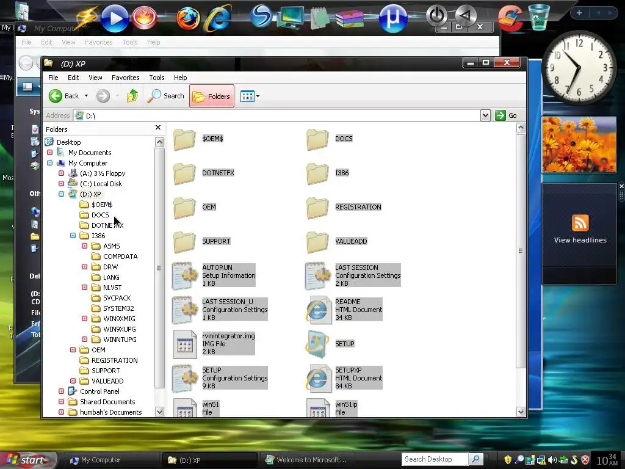The width and height of the screenshot is (625, 469).
Task: Click the power button dock icon
Action: 436,16
